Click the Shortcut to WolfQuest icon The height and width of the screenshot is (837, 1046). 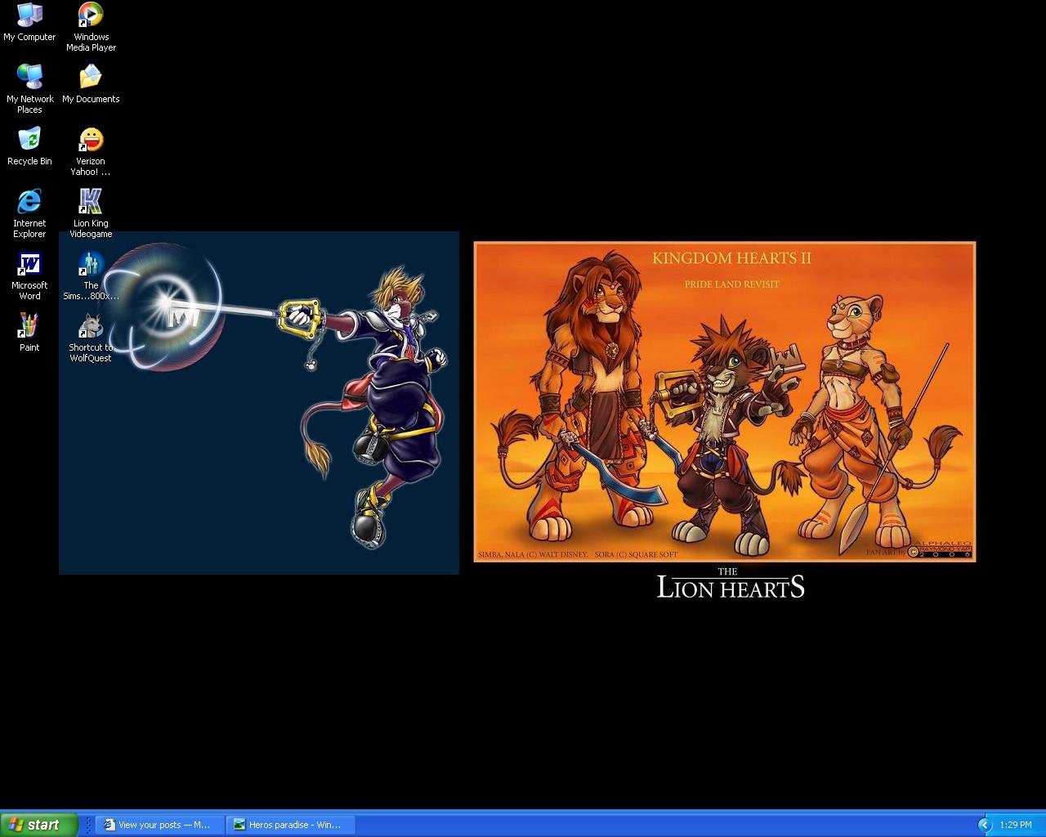coord(91,327)
